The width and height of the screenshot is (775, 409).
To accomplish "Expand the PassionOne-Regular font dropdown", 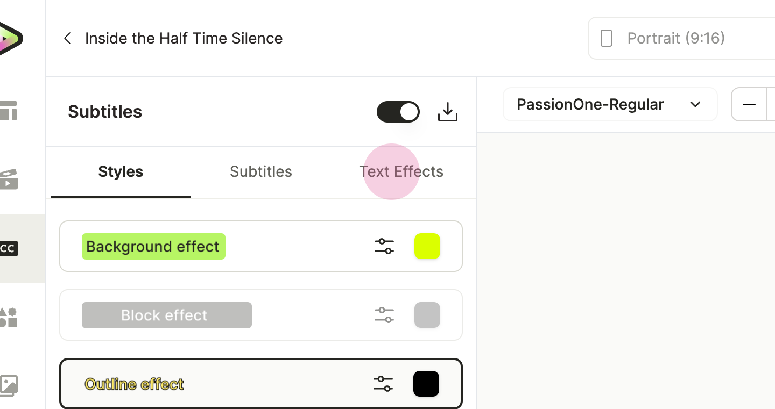I will coord(610,104).
